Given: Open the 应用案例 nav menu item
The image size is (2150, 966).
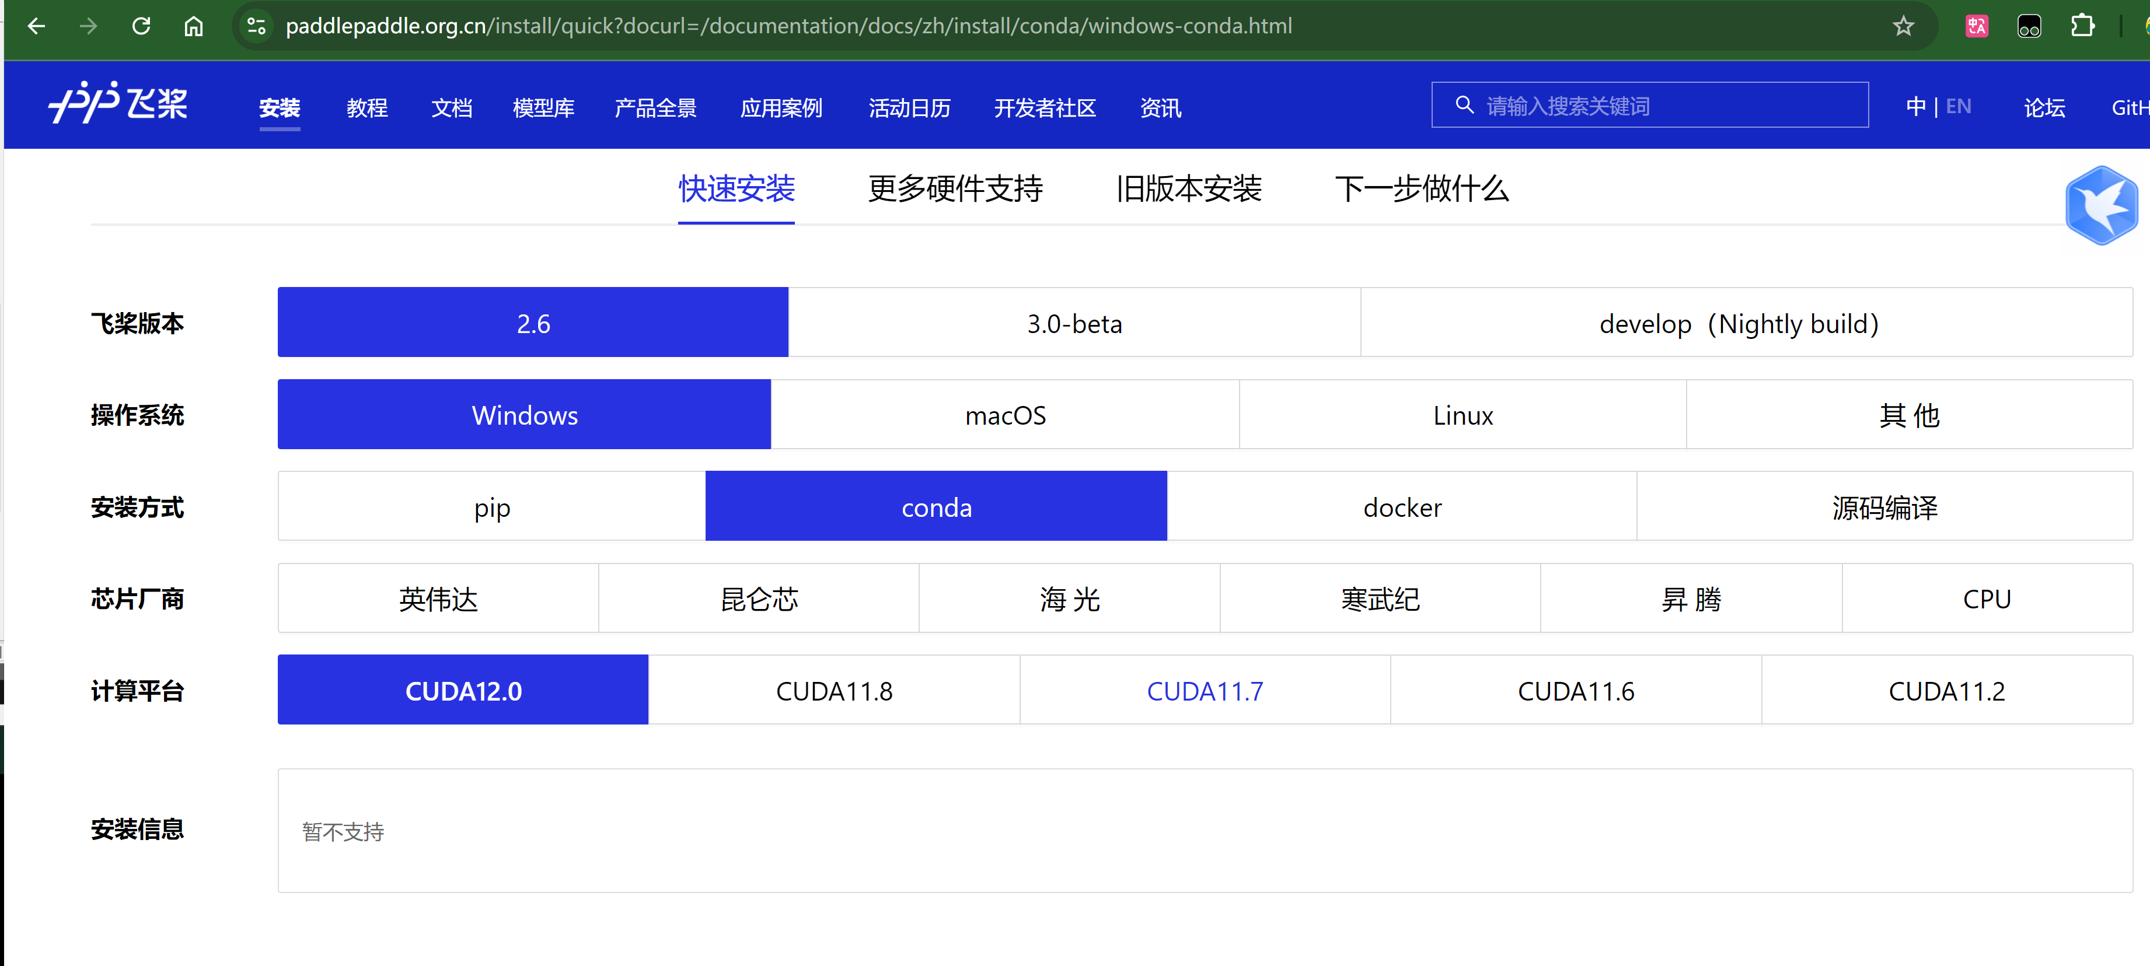Looking at the screenshot, I should coord(781,107).
